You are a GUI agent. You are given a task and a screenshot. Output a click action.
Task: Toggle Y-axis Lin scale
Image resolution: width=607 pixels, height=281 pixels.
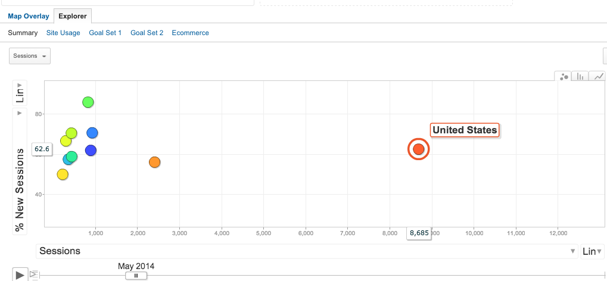click(x=20, y=92)
